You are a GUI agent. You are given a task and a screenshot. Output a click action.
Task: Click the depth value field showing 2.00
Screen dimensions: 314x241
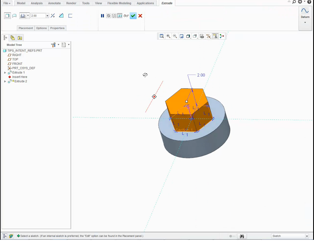[38, 16]
